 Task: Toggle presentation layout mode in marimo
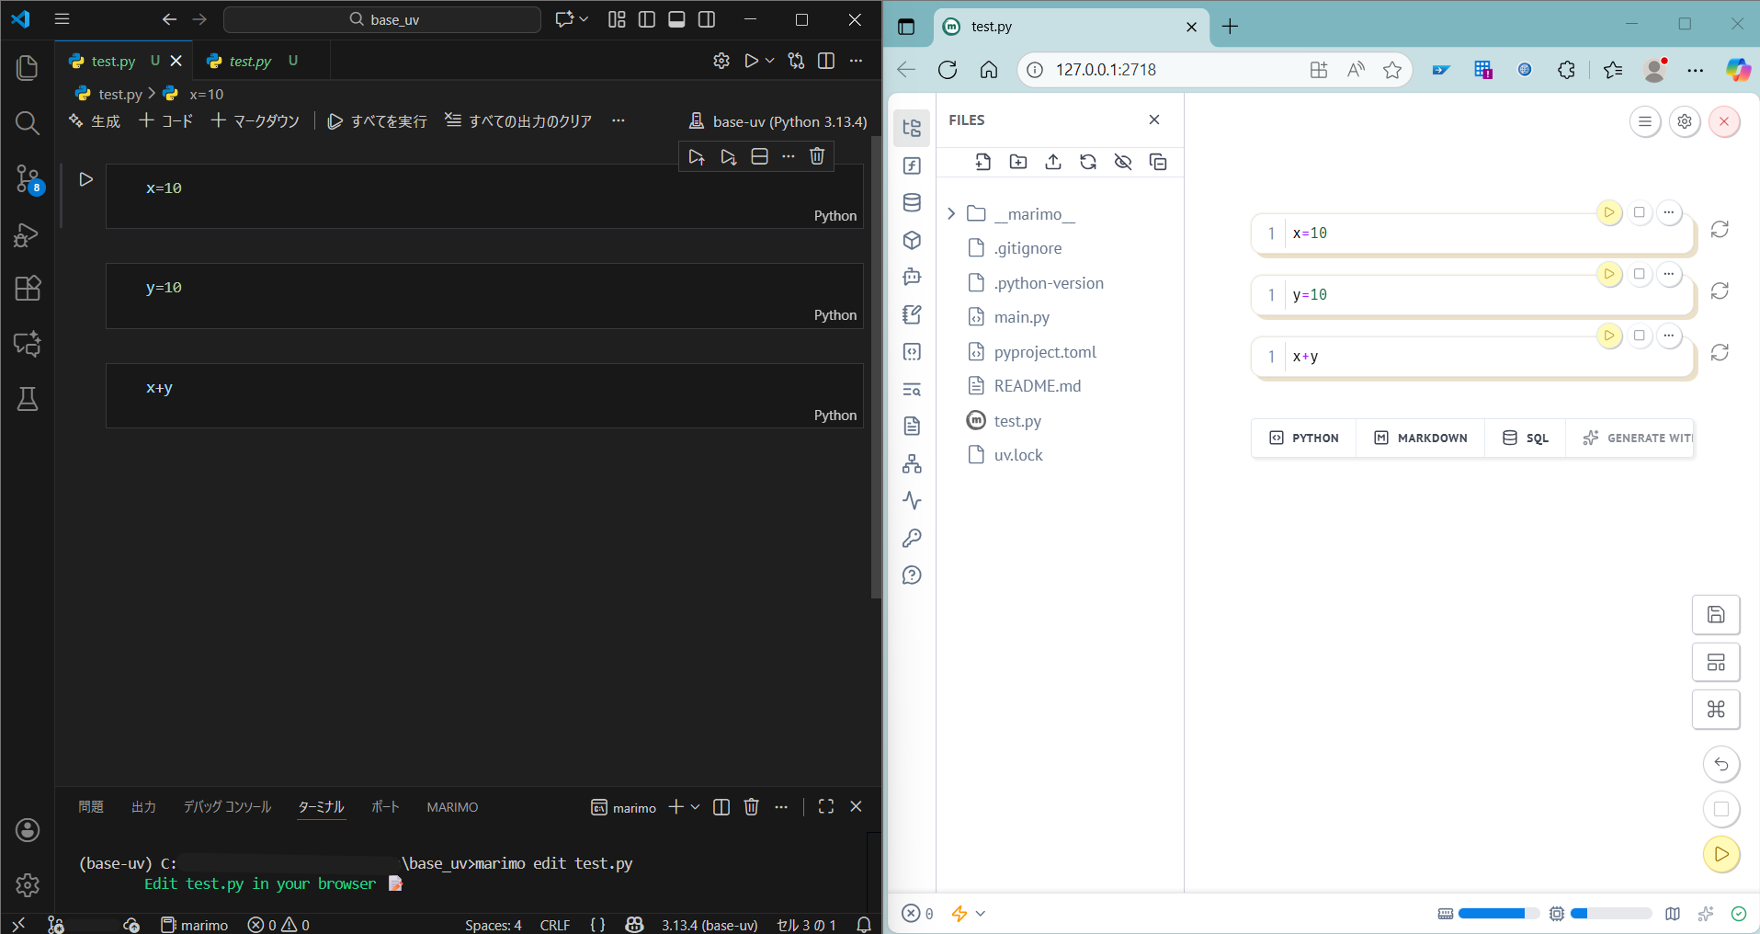(1716, 662)
